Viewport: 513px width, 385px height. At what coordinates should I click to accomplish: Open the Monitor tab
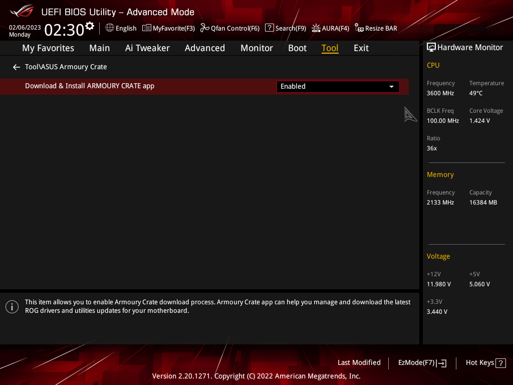tap(256, 48)
